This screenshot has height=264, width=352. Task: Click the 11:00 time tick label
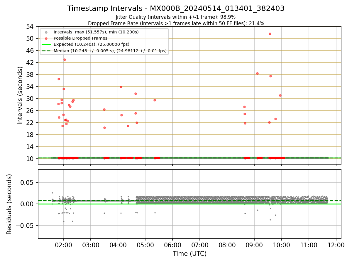[309, 245]
